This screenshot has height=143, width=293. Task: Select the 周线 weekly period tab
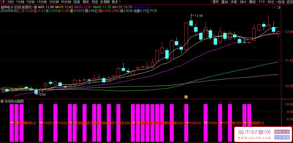click(86, 2)
